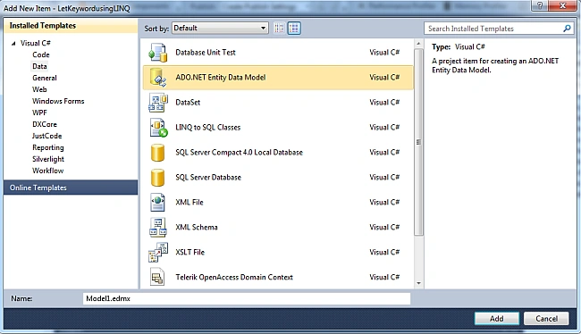This screenshot has width=581, height=334.
Task: Click the Add button
Action: [x=496, y=319]
